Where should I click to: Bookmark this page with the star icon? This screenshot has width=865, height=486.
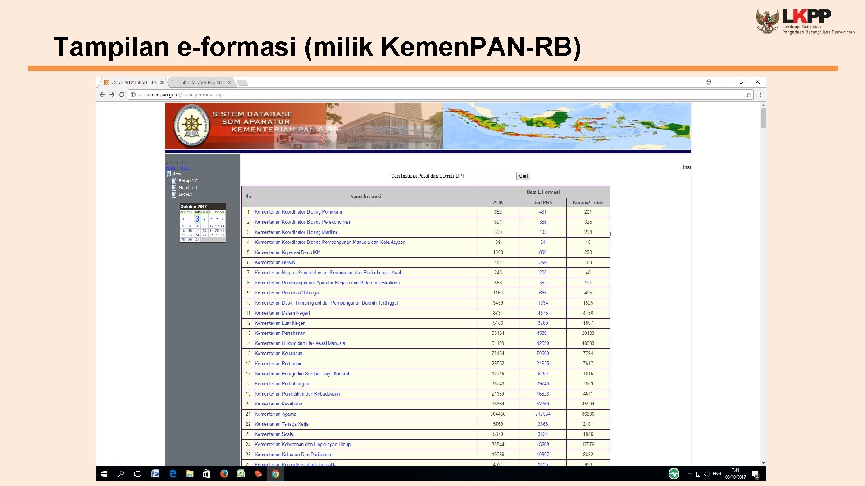pyautogui.click(x=749, y=94)
